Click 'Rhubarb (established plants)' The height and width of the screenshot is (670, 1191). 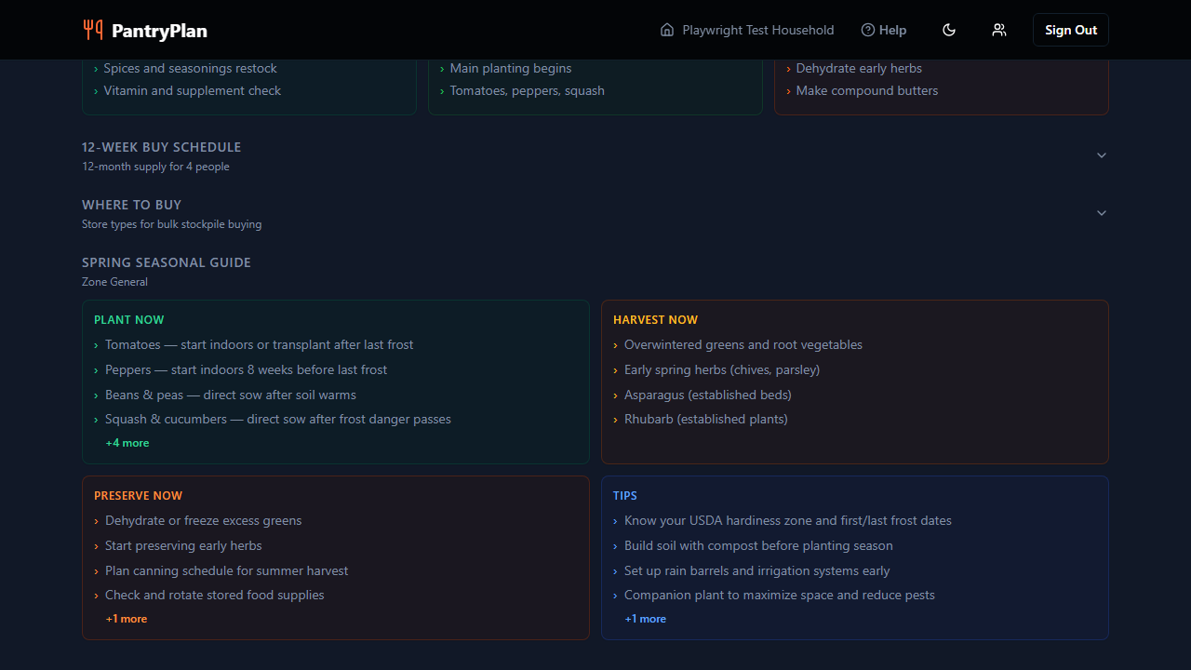[x=706, y=419]
